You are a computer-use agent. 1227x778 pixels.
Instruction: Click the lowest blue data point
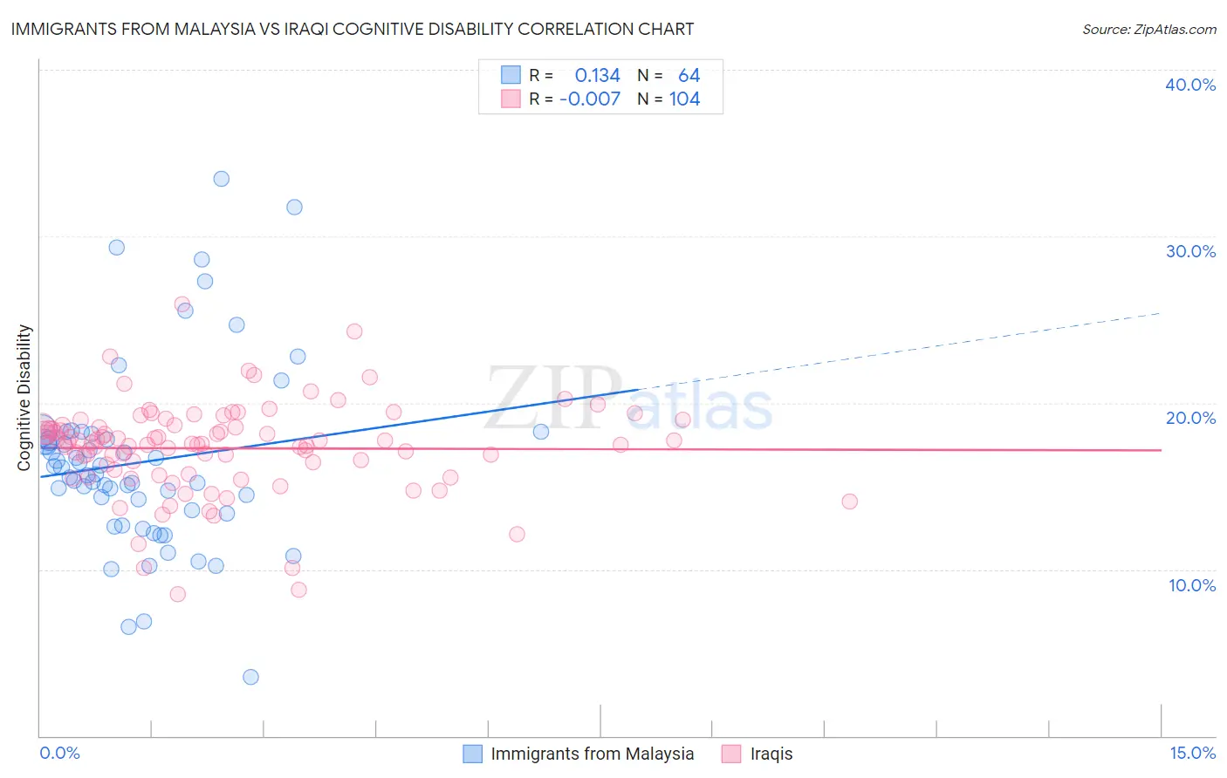click(250, 677)
